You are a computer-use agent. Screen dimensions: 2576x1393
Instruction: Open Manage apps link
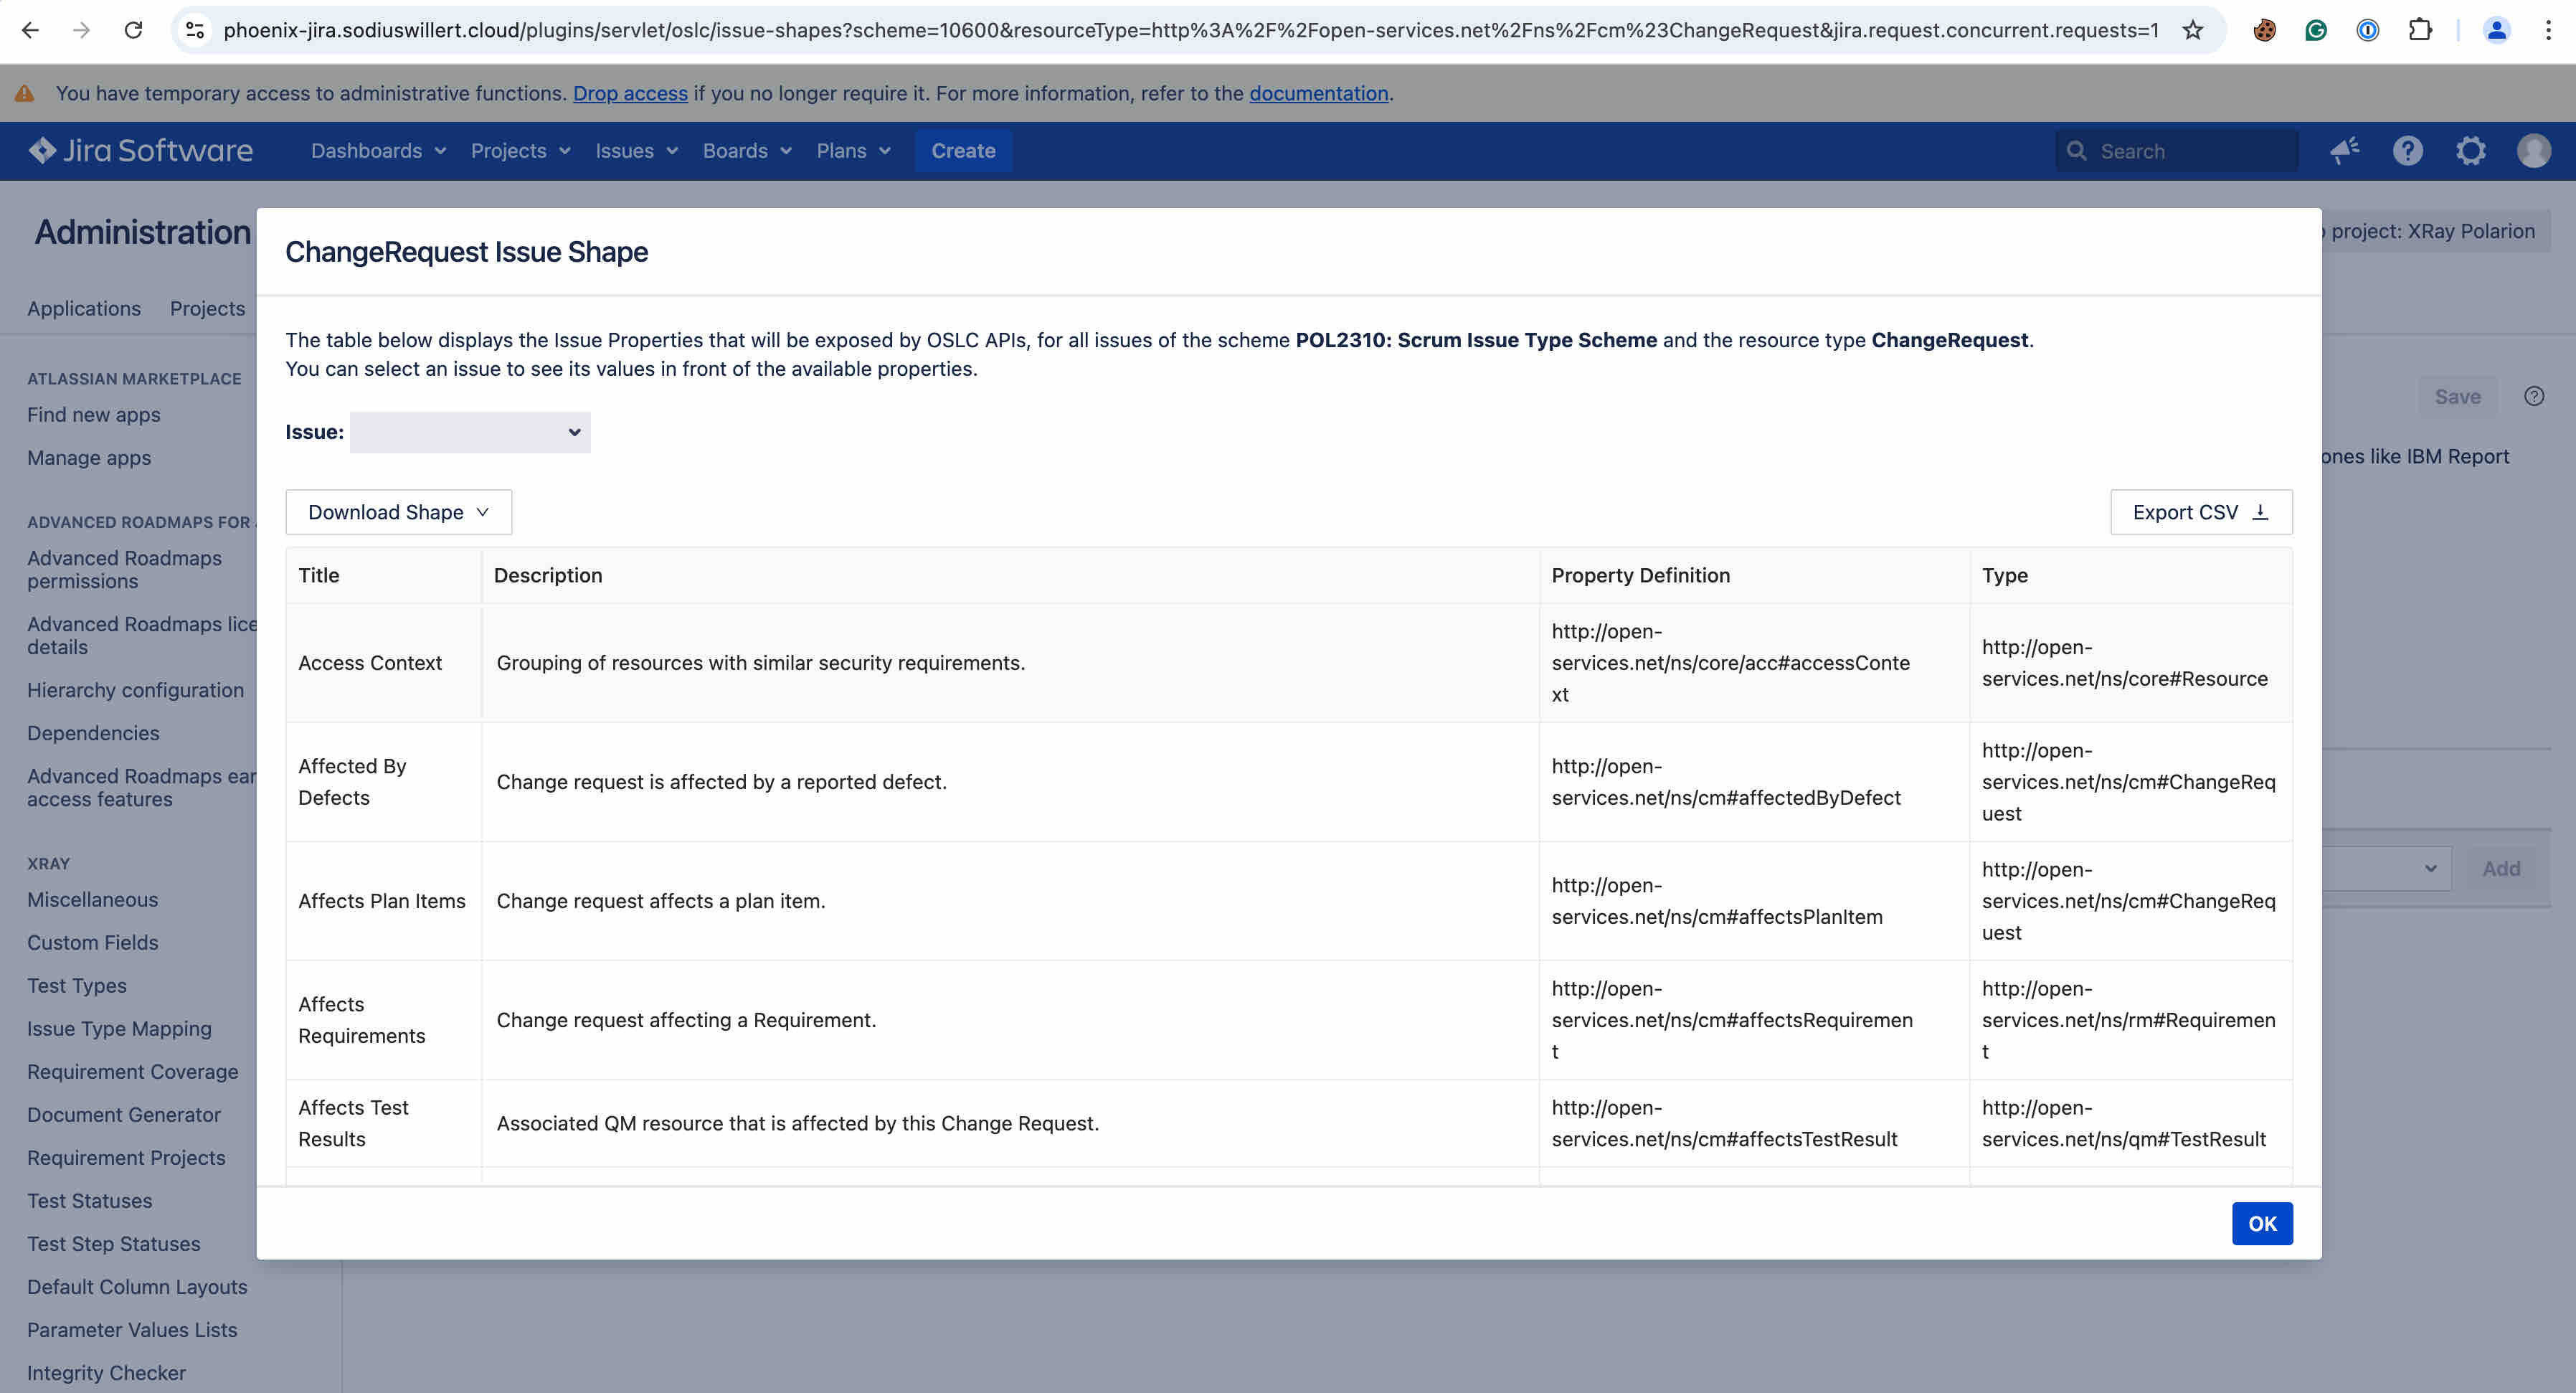(x=89, y=458)
